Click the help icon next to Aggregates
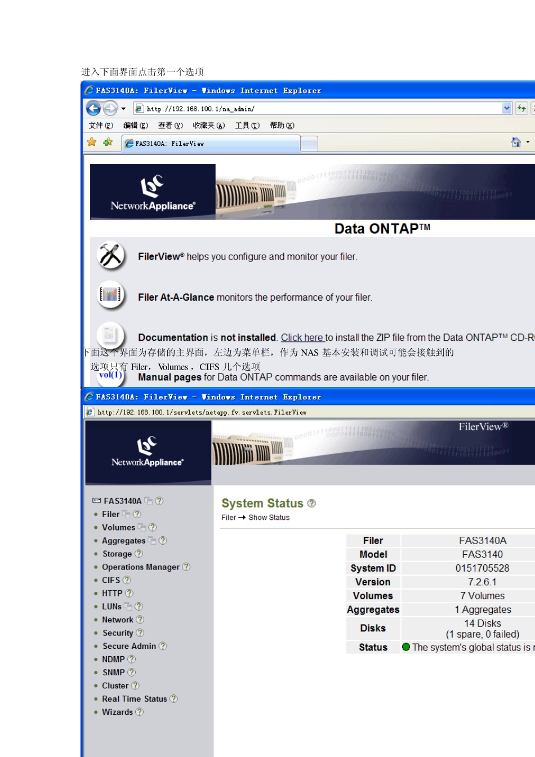Viewport: 535px width, 757px height. [x=163, y=541]
